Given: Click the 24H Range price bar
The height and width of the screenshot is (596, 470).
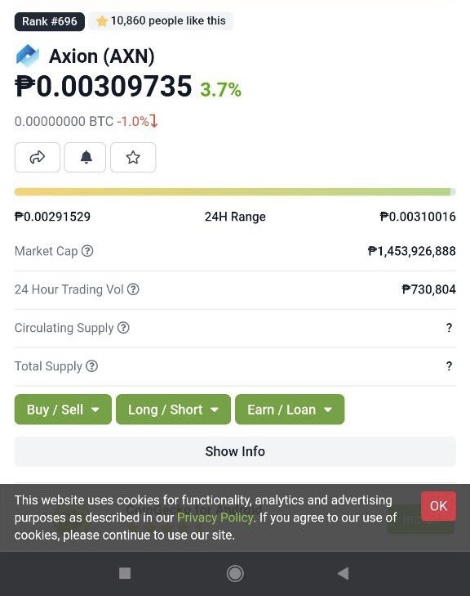Looking at the screenshot, I should click(x=235, y=192).
